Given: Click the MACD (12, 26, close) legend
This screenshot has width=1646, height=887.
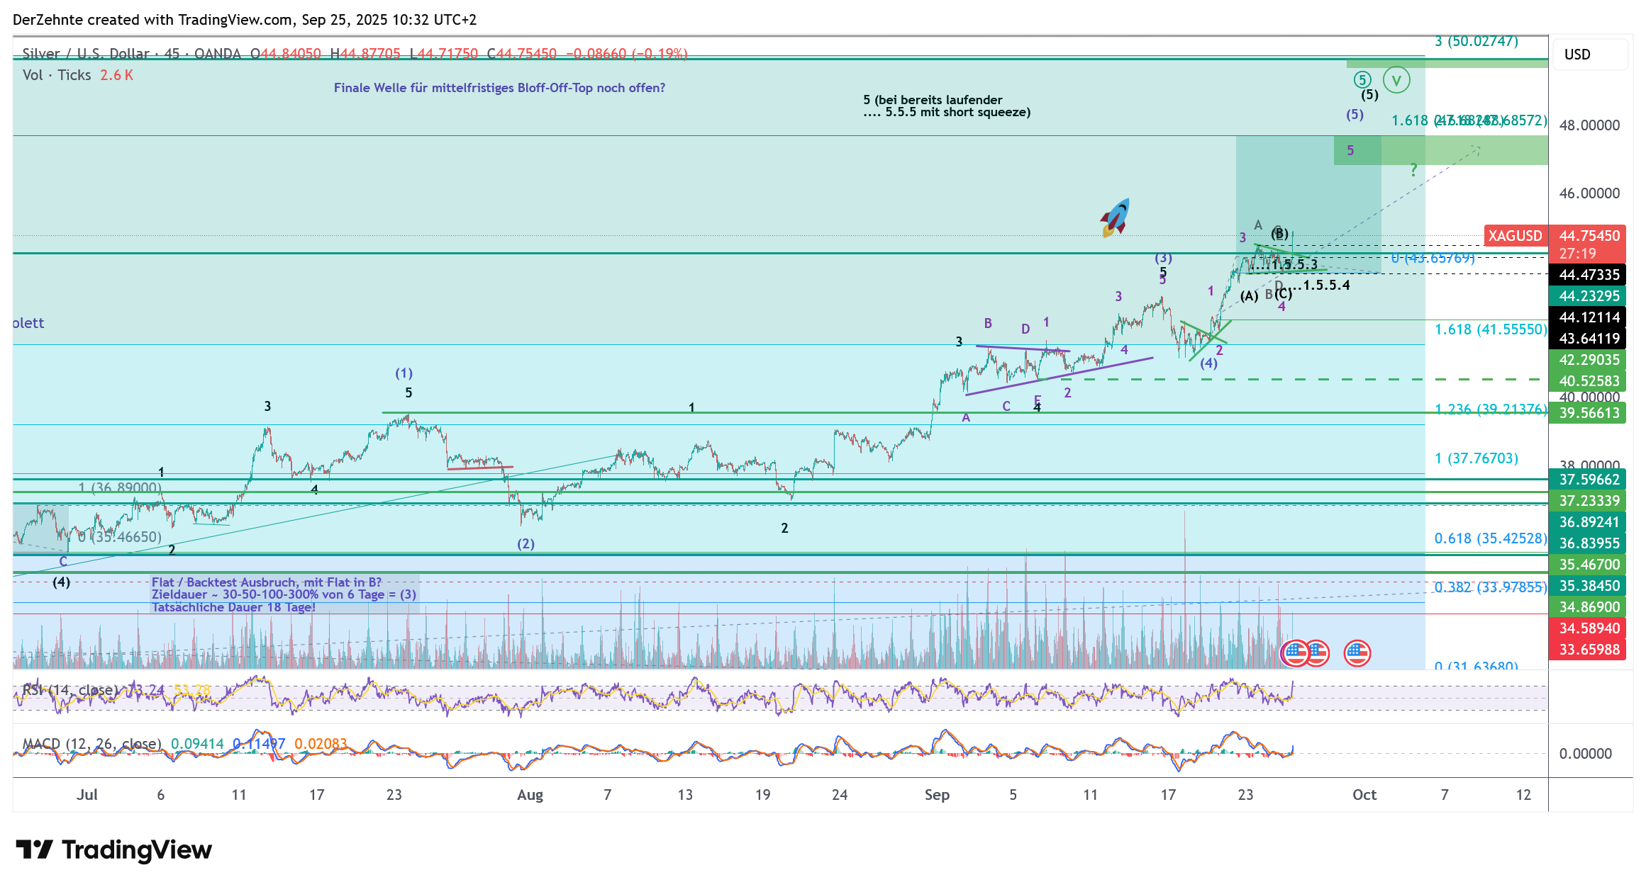Looking at the screenshot, I should [92, 744].
